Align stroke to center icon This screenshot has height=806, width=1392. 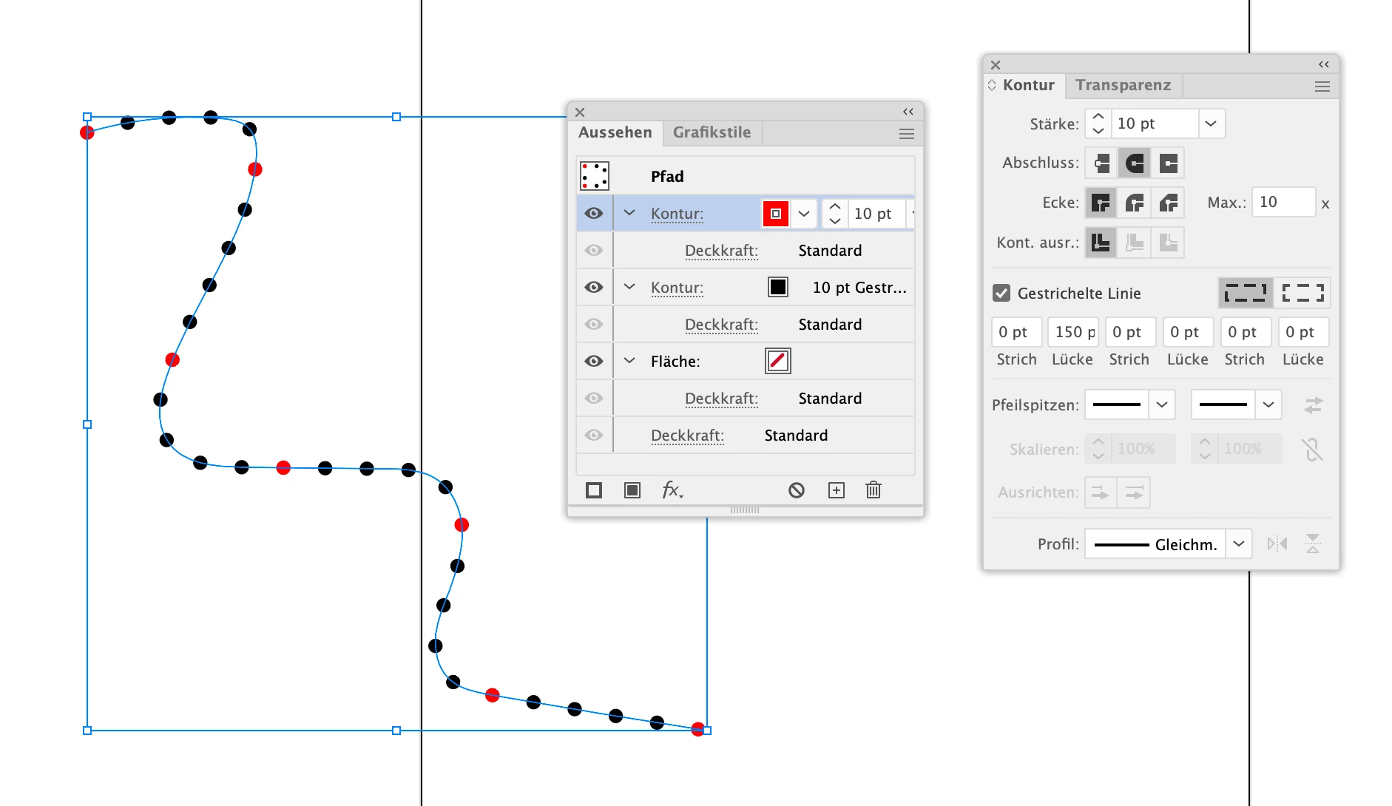[1101, 243]
